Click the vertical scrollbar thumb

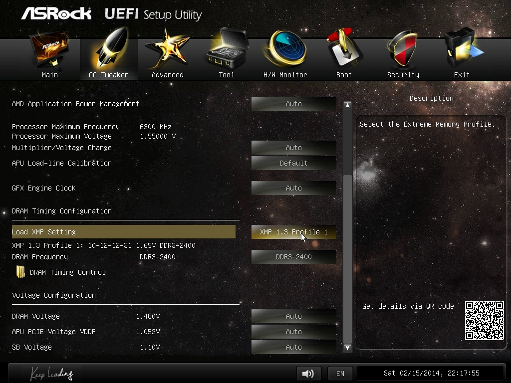(x=347, y=259)
